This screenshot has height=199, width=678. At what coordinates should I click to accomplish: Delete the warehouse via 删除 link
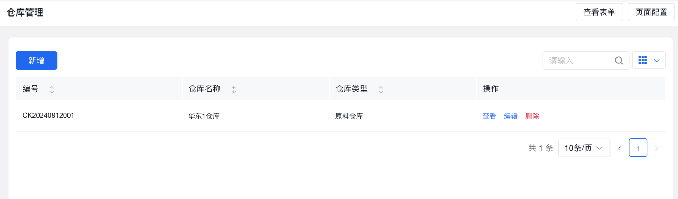tap(532, 116)
